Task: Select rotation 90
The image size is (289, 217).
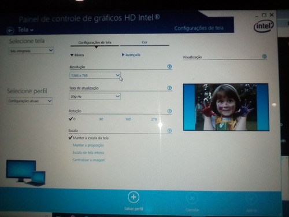Action: coord(101,119)
